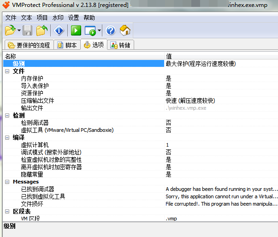Image resolution: width=278 pixels, height=237 pixels.
Task: Toggle 离开虚拟机时加密寄存器 value 是
Action: (168, 167)
